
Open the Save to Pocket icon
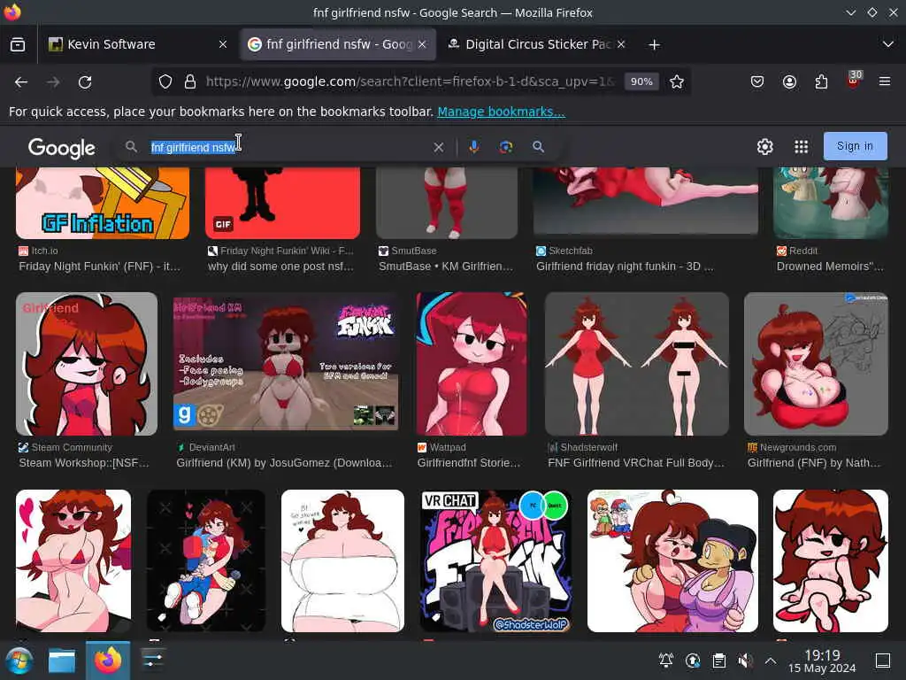tap(757, 81)
